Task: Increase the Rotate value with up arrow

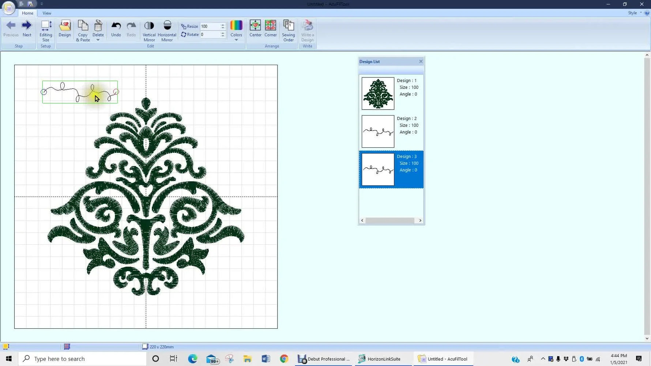Action: tap(222, 33)
